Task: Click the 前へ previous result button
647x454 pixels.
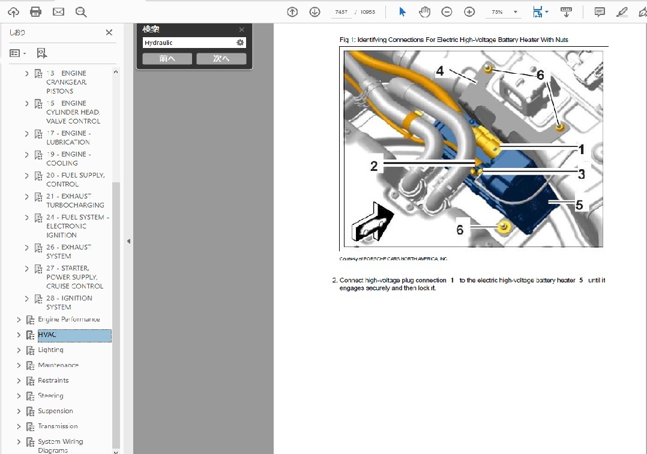Action: pyautogui.click(x=167, y=59)
